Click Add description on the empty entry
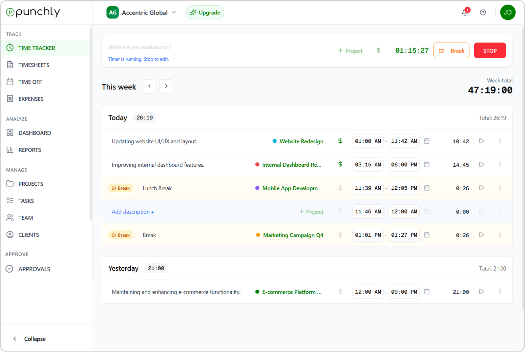The height and width of the screenshot is (352, 525). click(x=131, y=212)
